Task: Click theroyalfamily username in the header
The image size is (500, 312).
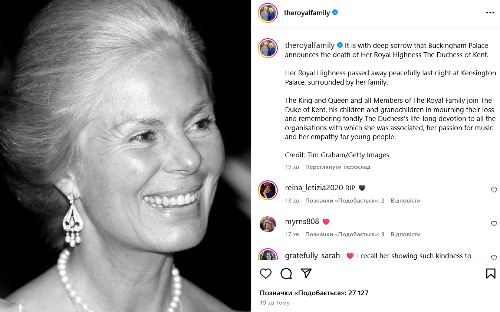Action: click(307, 13)
